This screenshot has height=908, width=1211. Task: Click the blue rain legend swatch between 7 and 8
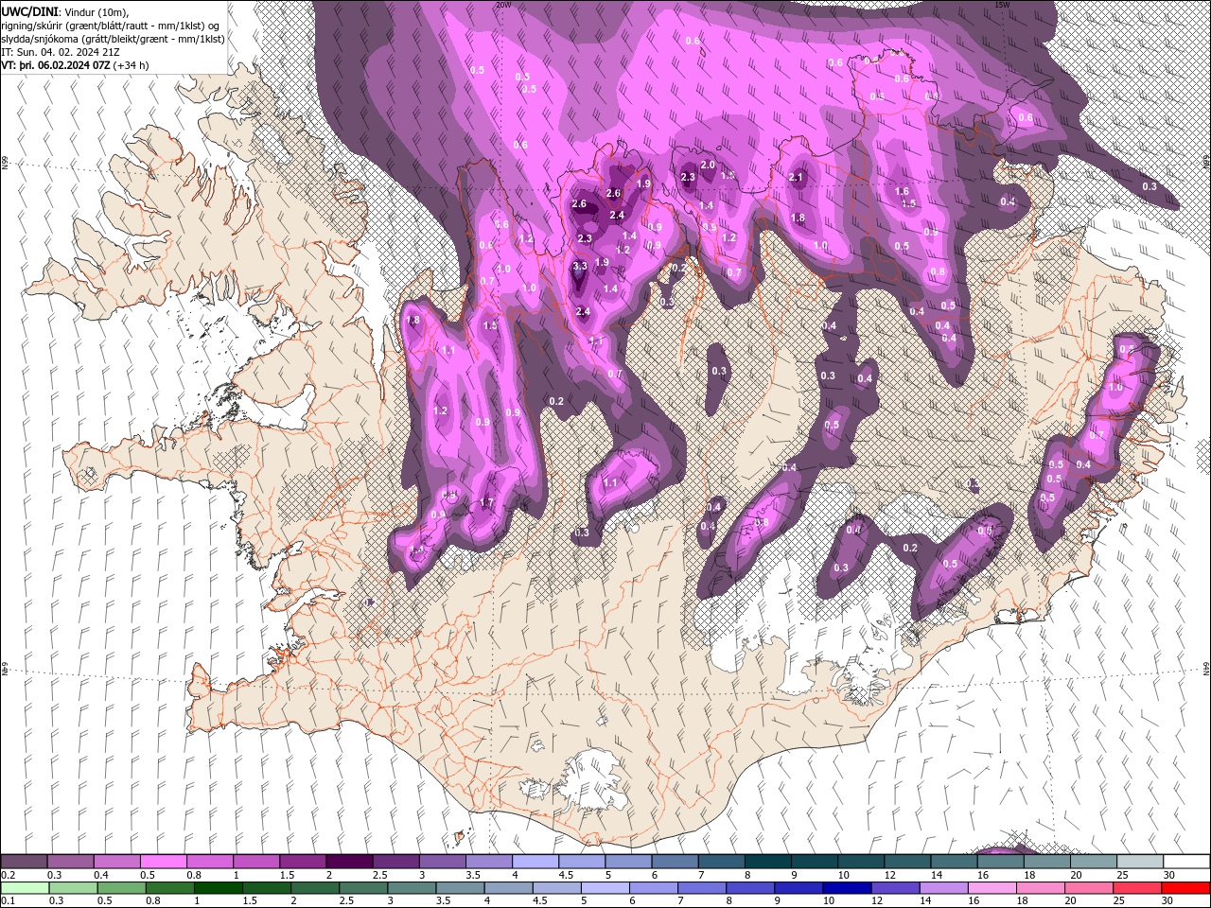(x=700, y=888)
